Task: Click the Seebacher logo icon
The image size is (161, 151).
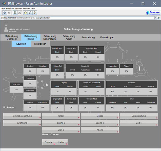Action: 152,13
